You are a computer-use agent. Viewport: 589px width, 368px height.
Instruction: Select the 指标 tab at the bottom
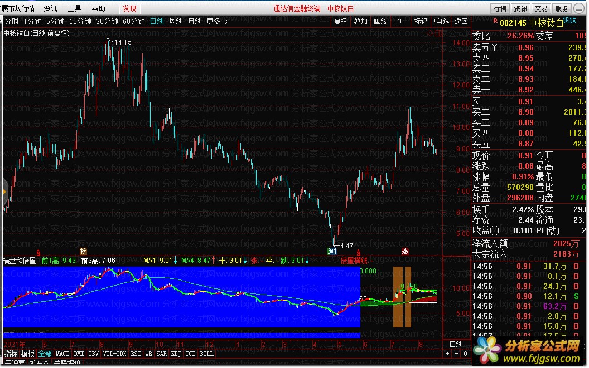(x=11, y=354)
